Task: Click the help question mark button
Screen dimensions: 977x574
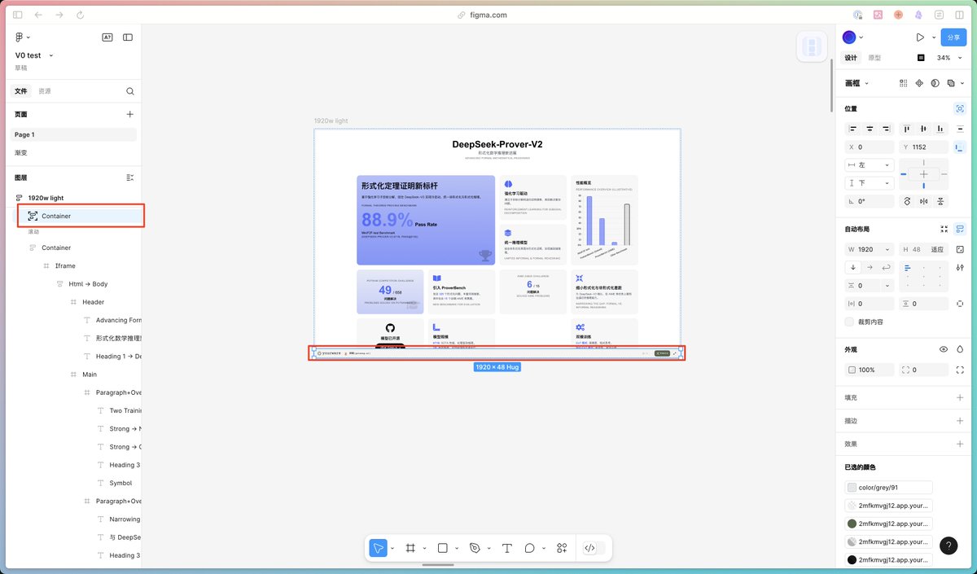Action: (948, 546)
